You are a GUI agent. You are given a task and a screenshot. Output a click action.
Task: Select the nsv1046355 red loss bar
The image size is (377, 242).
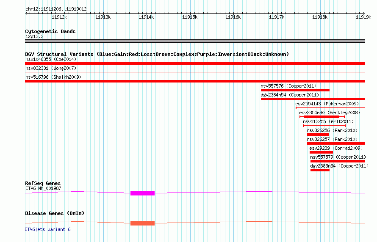click(195, 63)
